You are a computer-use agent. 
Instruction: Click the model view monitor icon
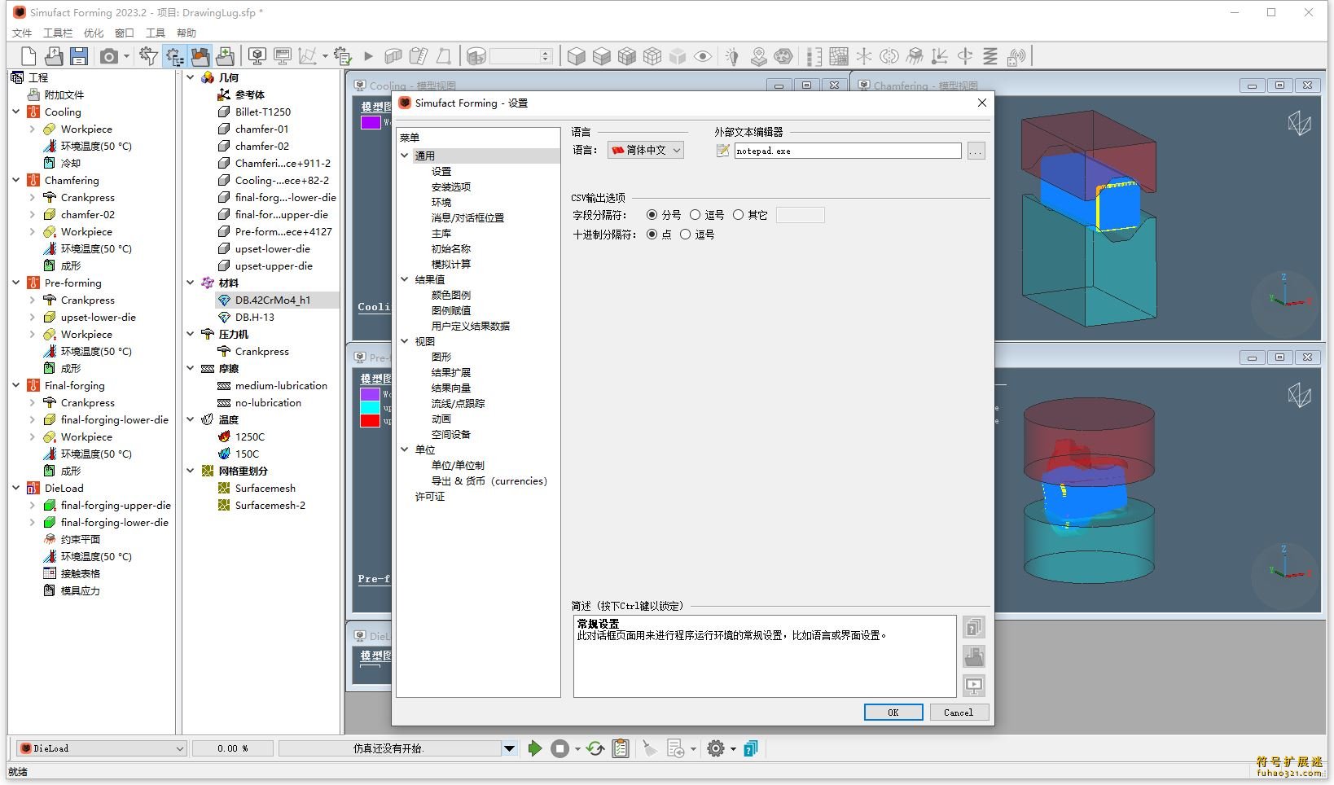pos(257,56)
